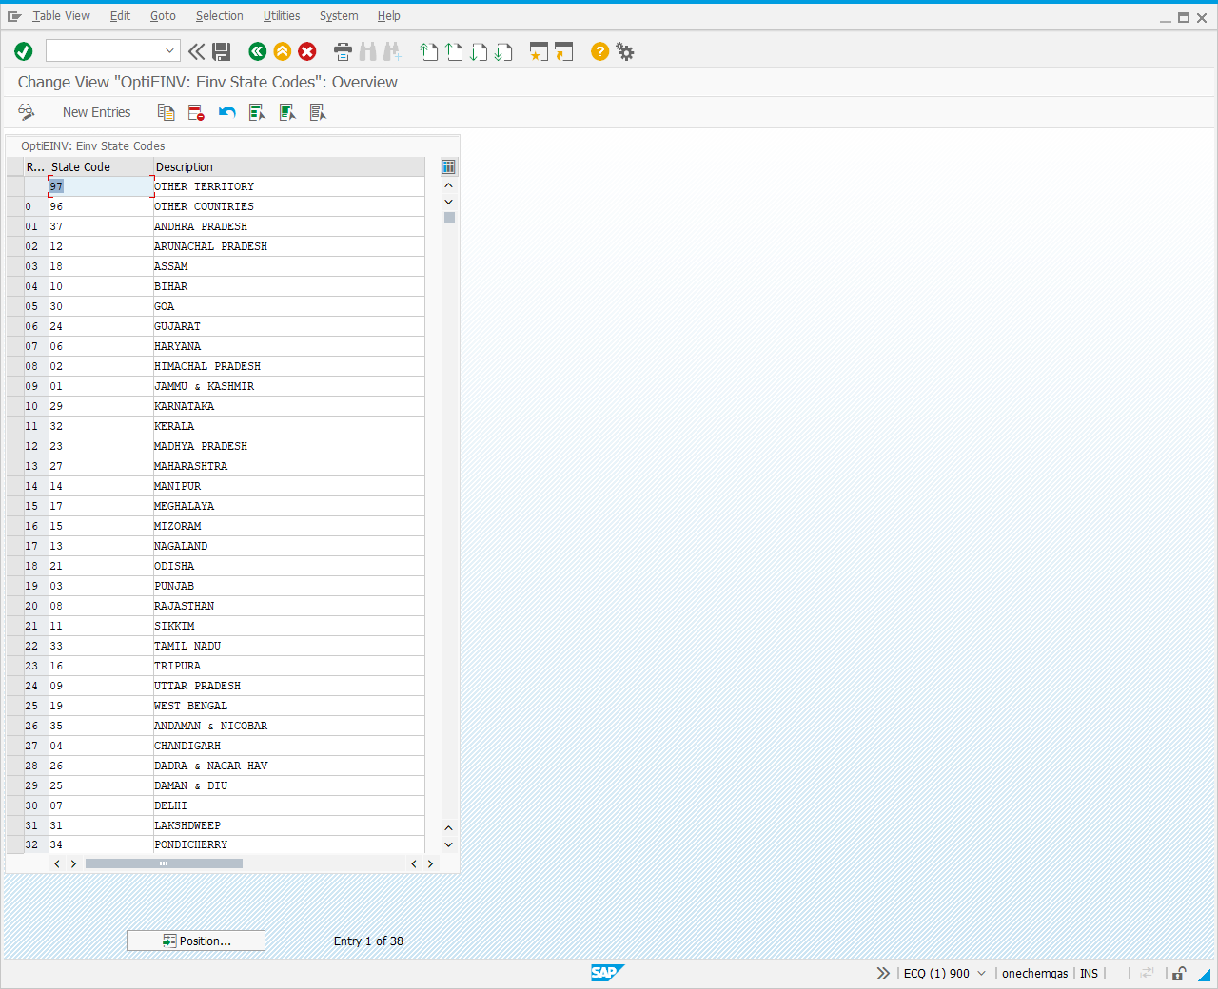Click the green Enter checkmark icon
This screenshot has height=989, width=1218.
coord(24,51)
